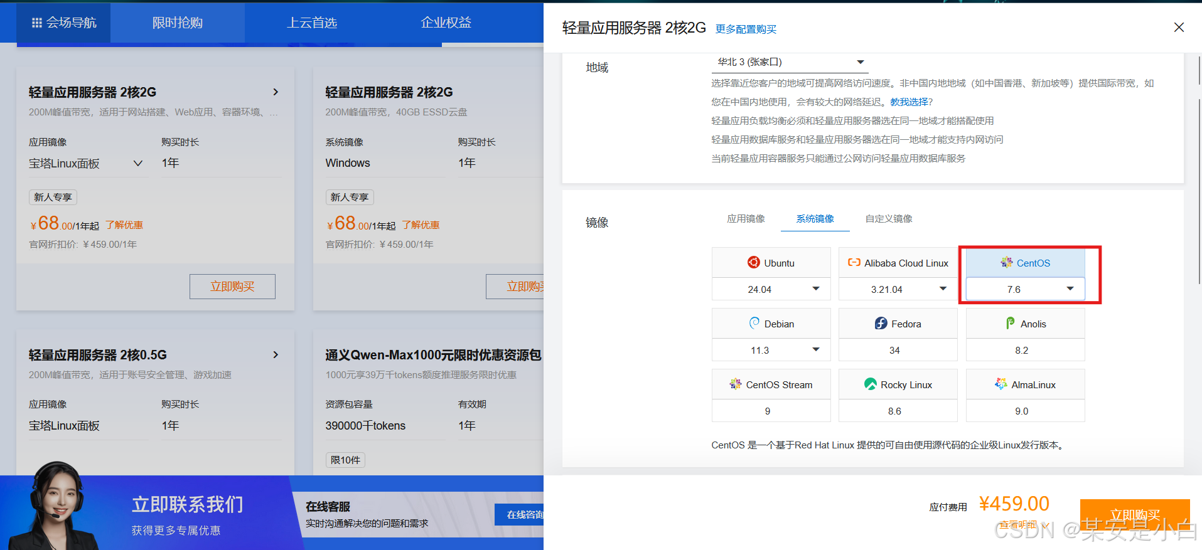Select the Alibaba Cloud Linux image
The width and height of the screenshot is (1202, 550).
(898, 263)
